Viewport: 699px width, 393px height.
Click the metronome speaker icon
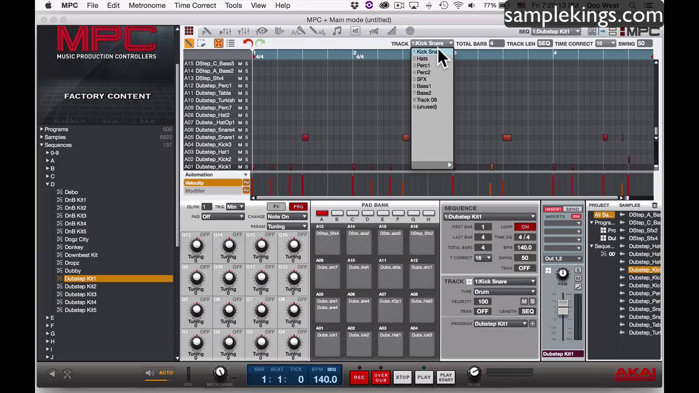point(150,373)
